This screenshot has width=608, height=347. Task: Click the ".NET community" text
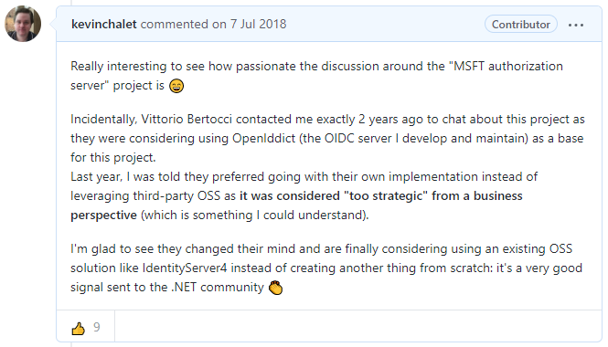point(218,288)
